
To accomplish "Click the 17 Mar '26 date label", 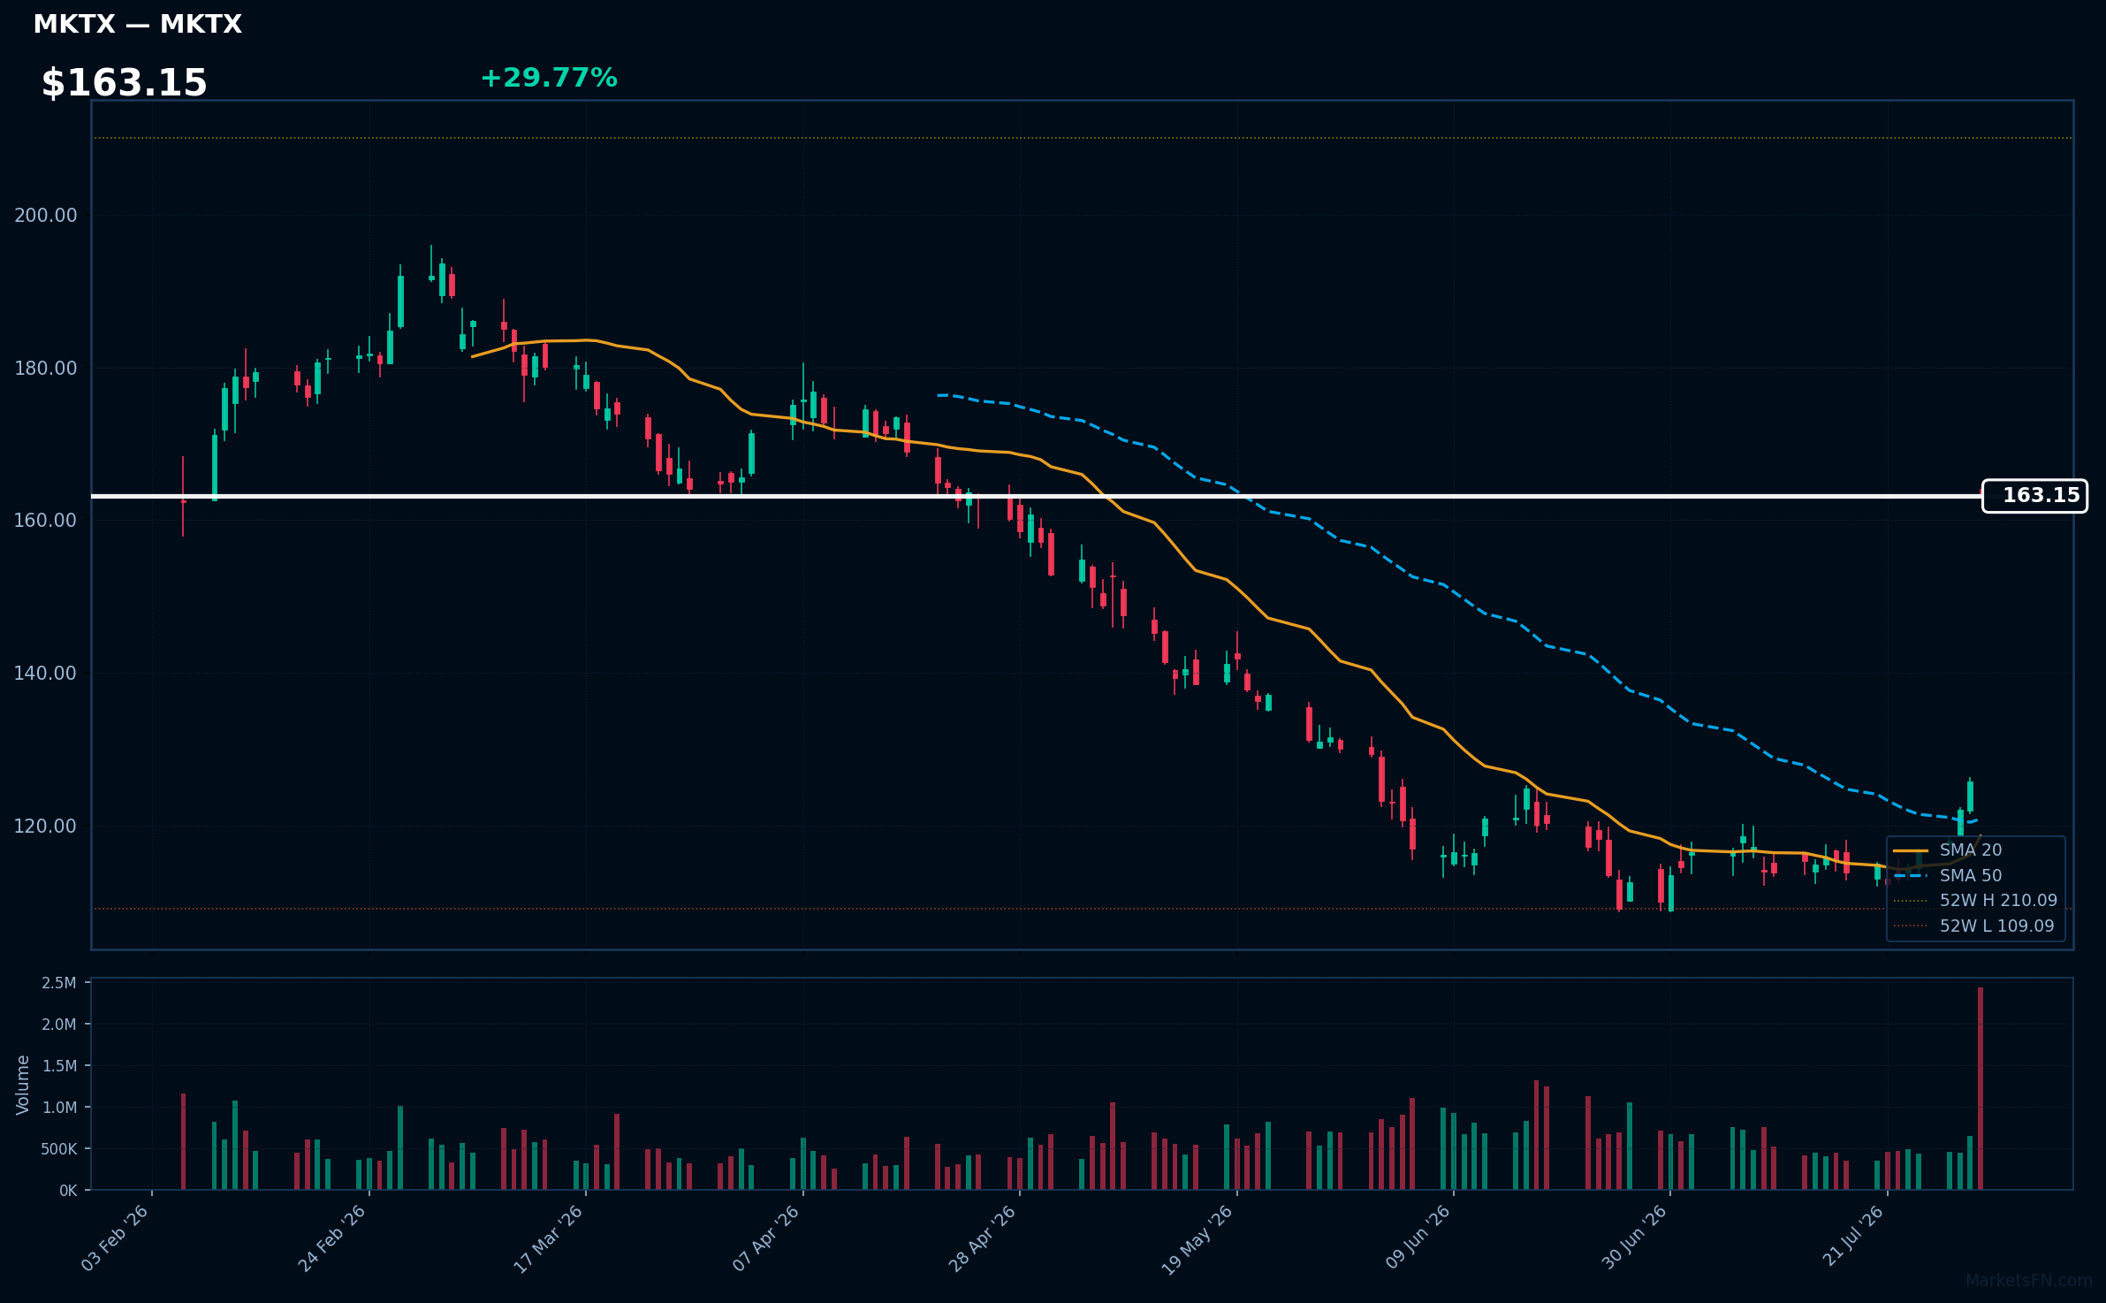I will (x=548, y=1238).
